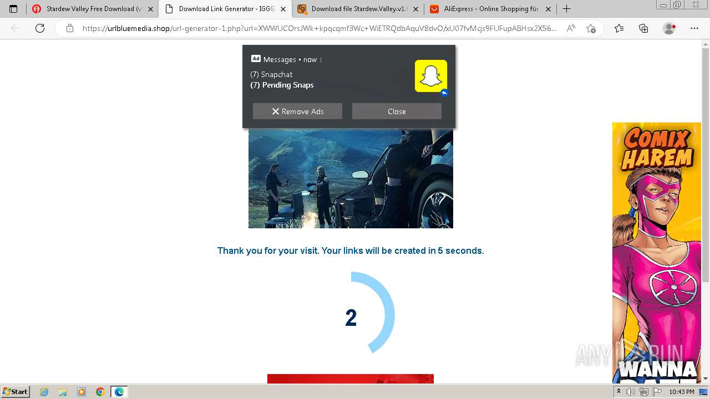The image size is (710, 399).
Task: Click the Comix Harem banner ad
Action: click(x=657, y=253)
